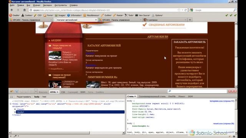Open the Справка menu
Image resolution: width=246 pixels, height=138 pixels.
[x=73, y=5]
